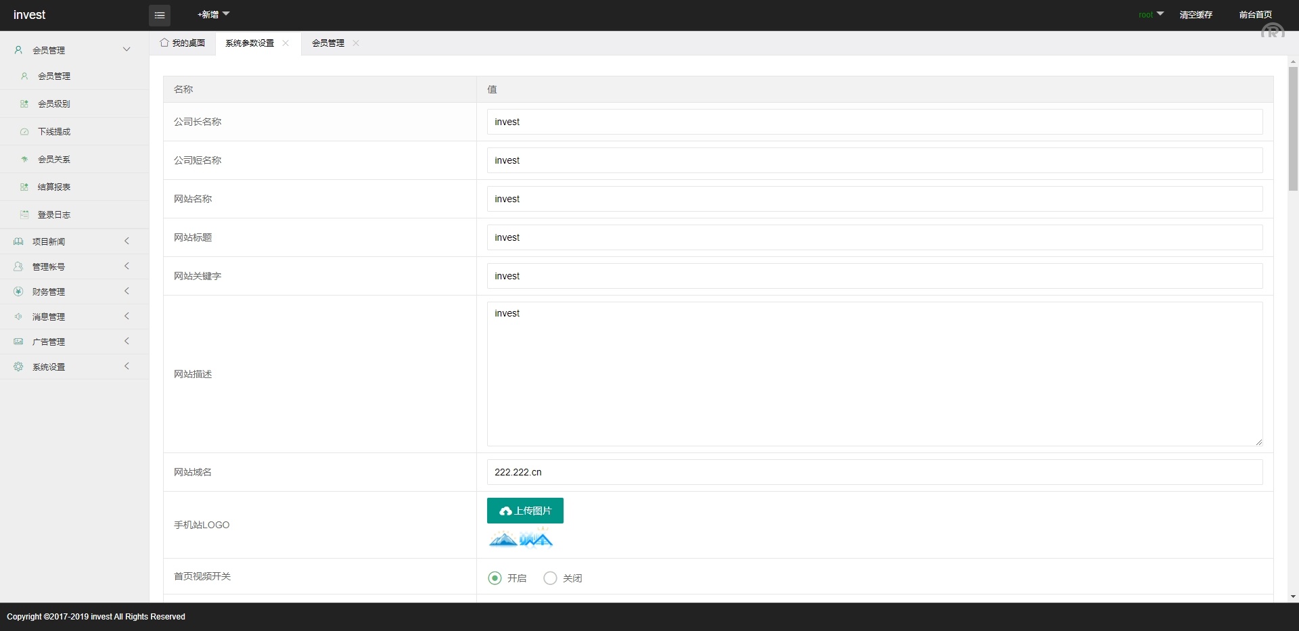Open the root user dropdown

click(1150, 14)
